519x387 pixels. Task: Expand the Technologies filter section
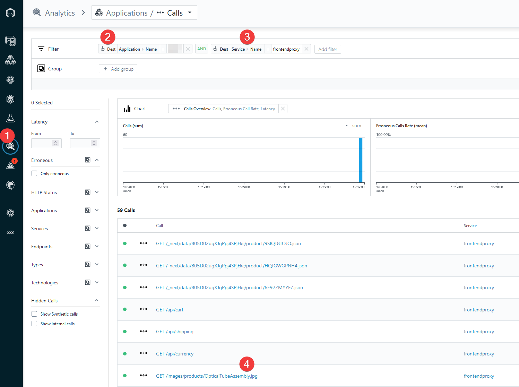pyautogui.click(x=97, y=282)
